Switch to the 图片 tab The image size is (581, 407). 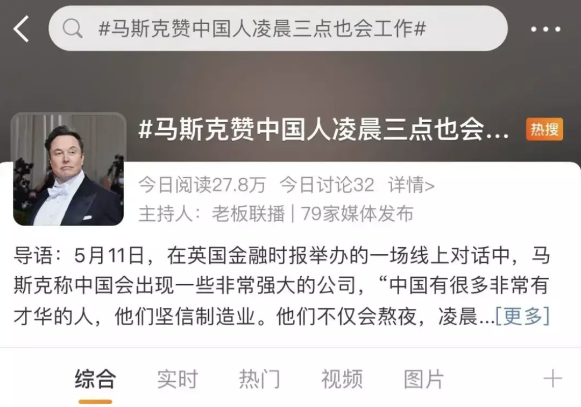click(424, 379)
